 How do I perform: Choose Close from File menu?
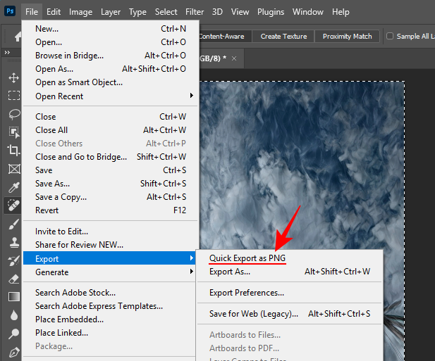click(111, 117)
